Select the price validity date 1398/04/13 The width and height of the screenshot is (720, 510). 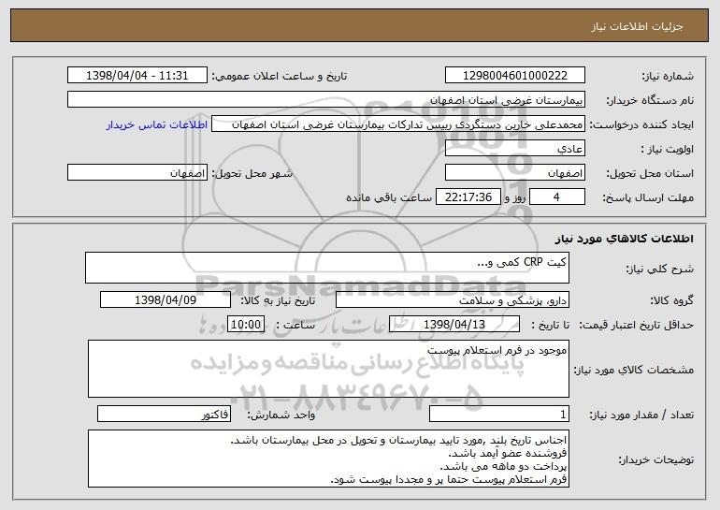(x=454, y=325)
